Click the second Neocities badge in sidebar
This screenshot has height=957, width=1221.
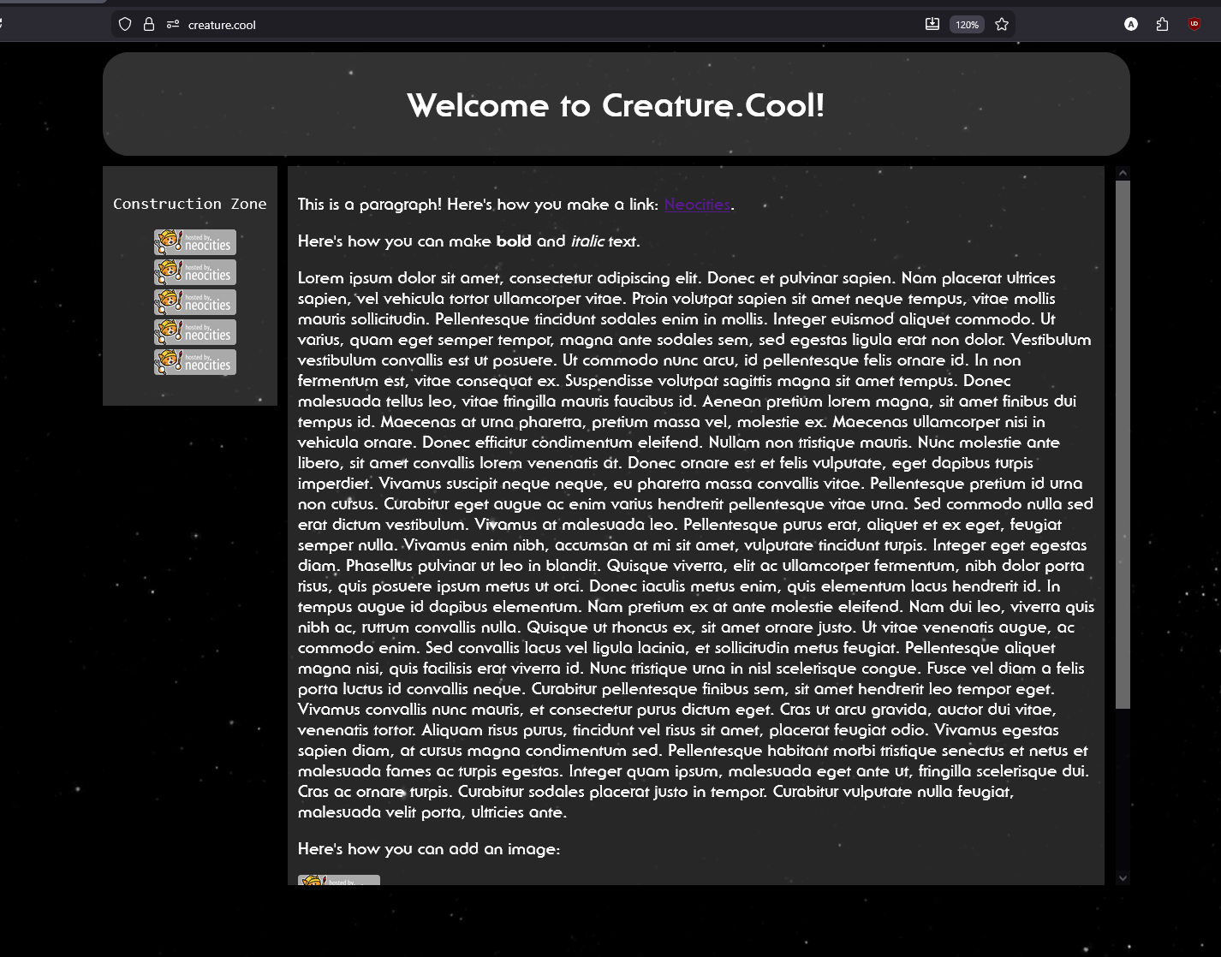click(x=194, y=272)
